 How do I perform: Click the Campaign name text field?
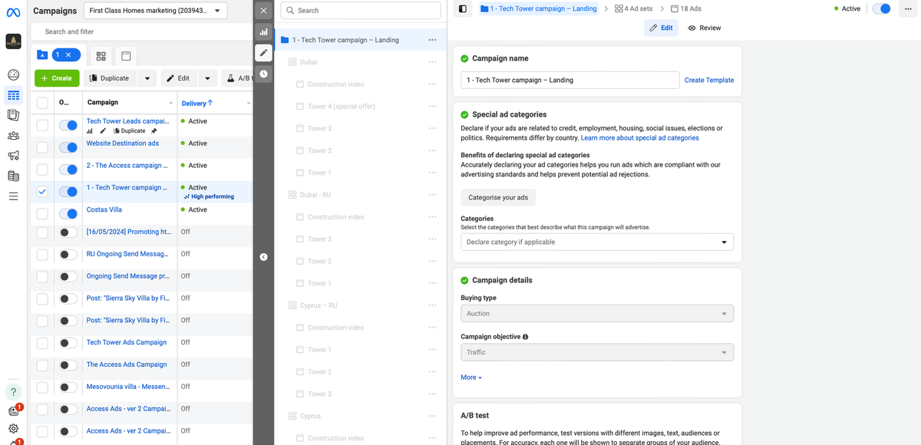pos(570,80)
